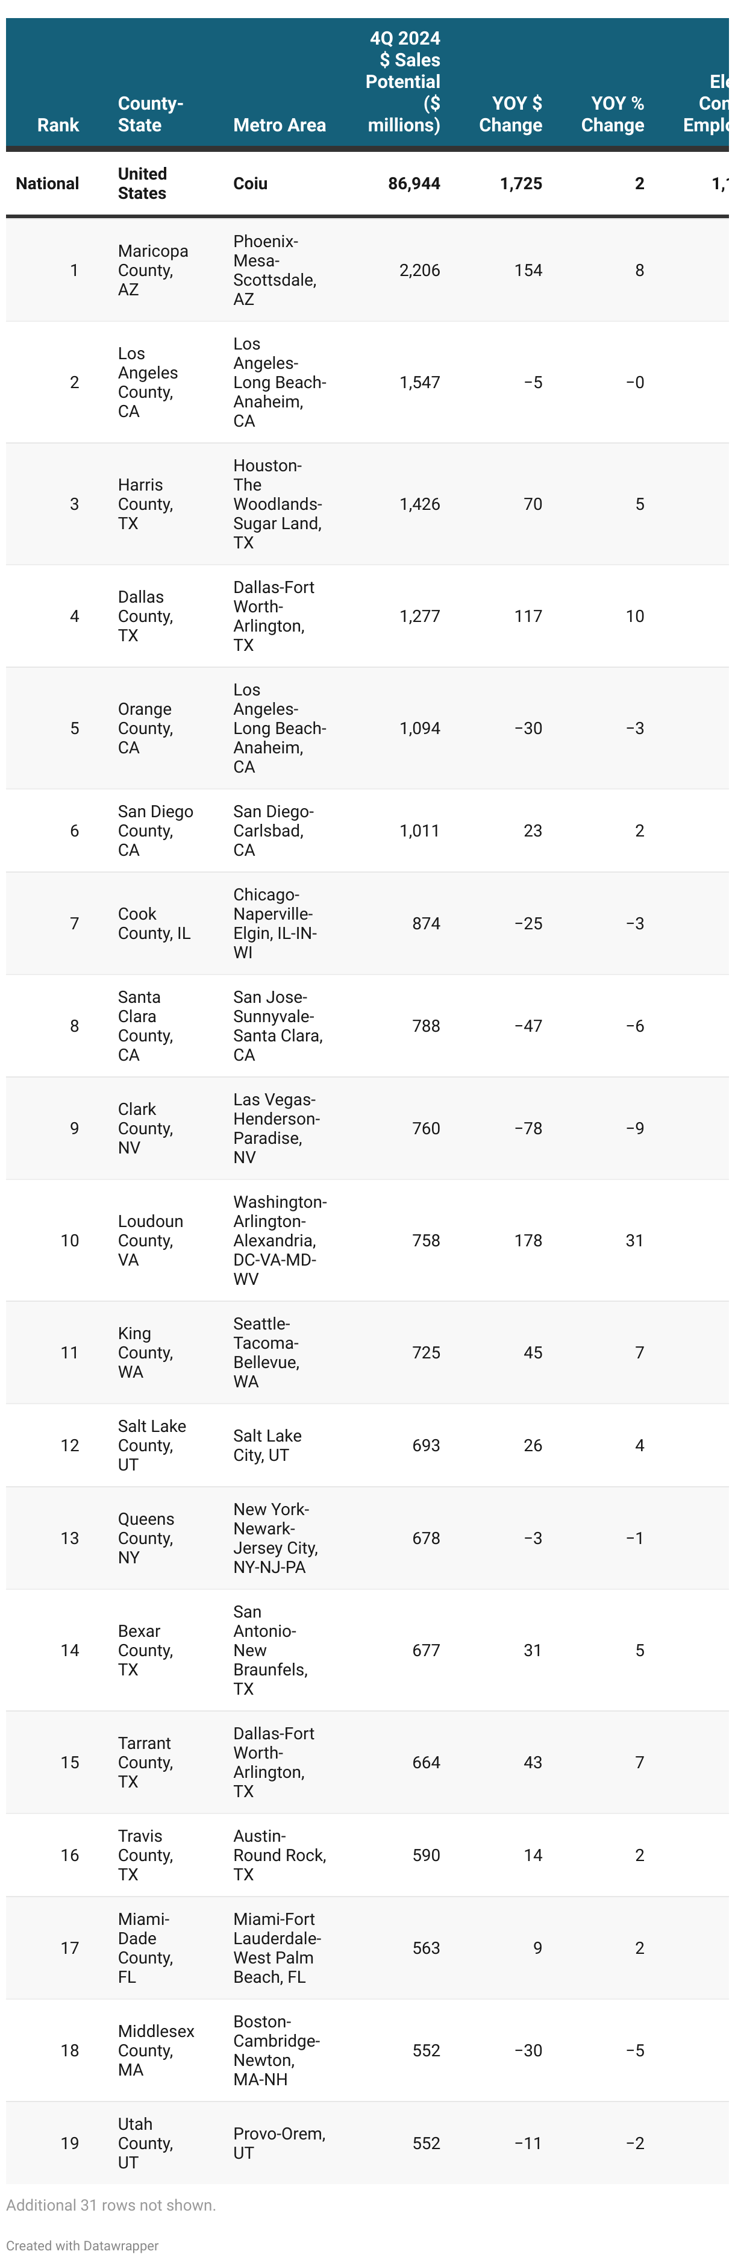
Task: Select the National United States summary row
Action: [367, 183]
